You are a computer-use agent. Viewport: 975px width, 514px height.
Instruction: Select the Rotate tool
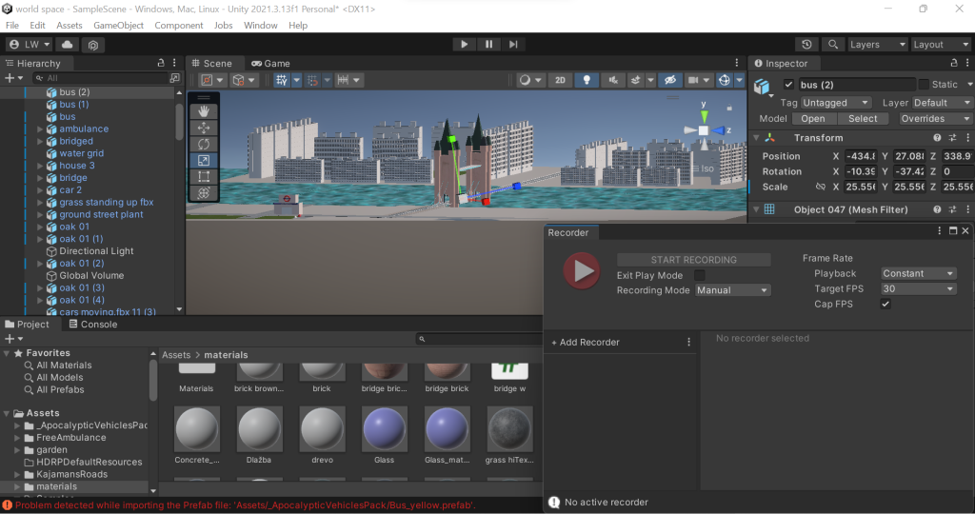point(204,144)
